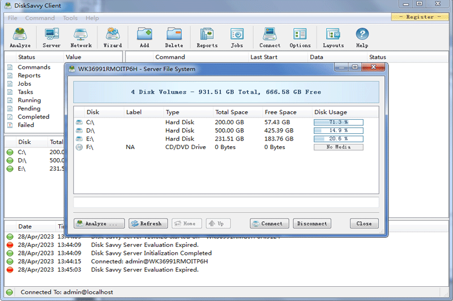Click the E:\ 20.6% usage bar

(x=339, y=139)
